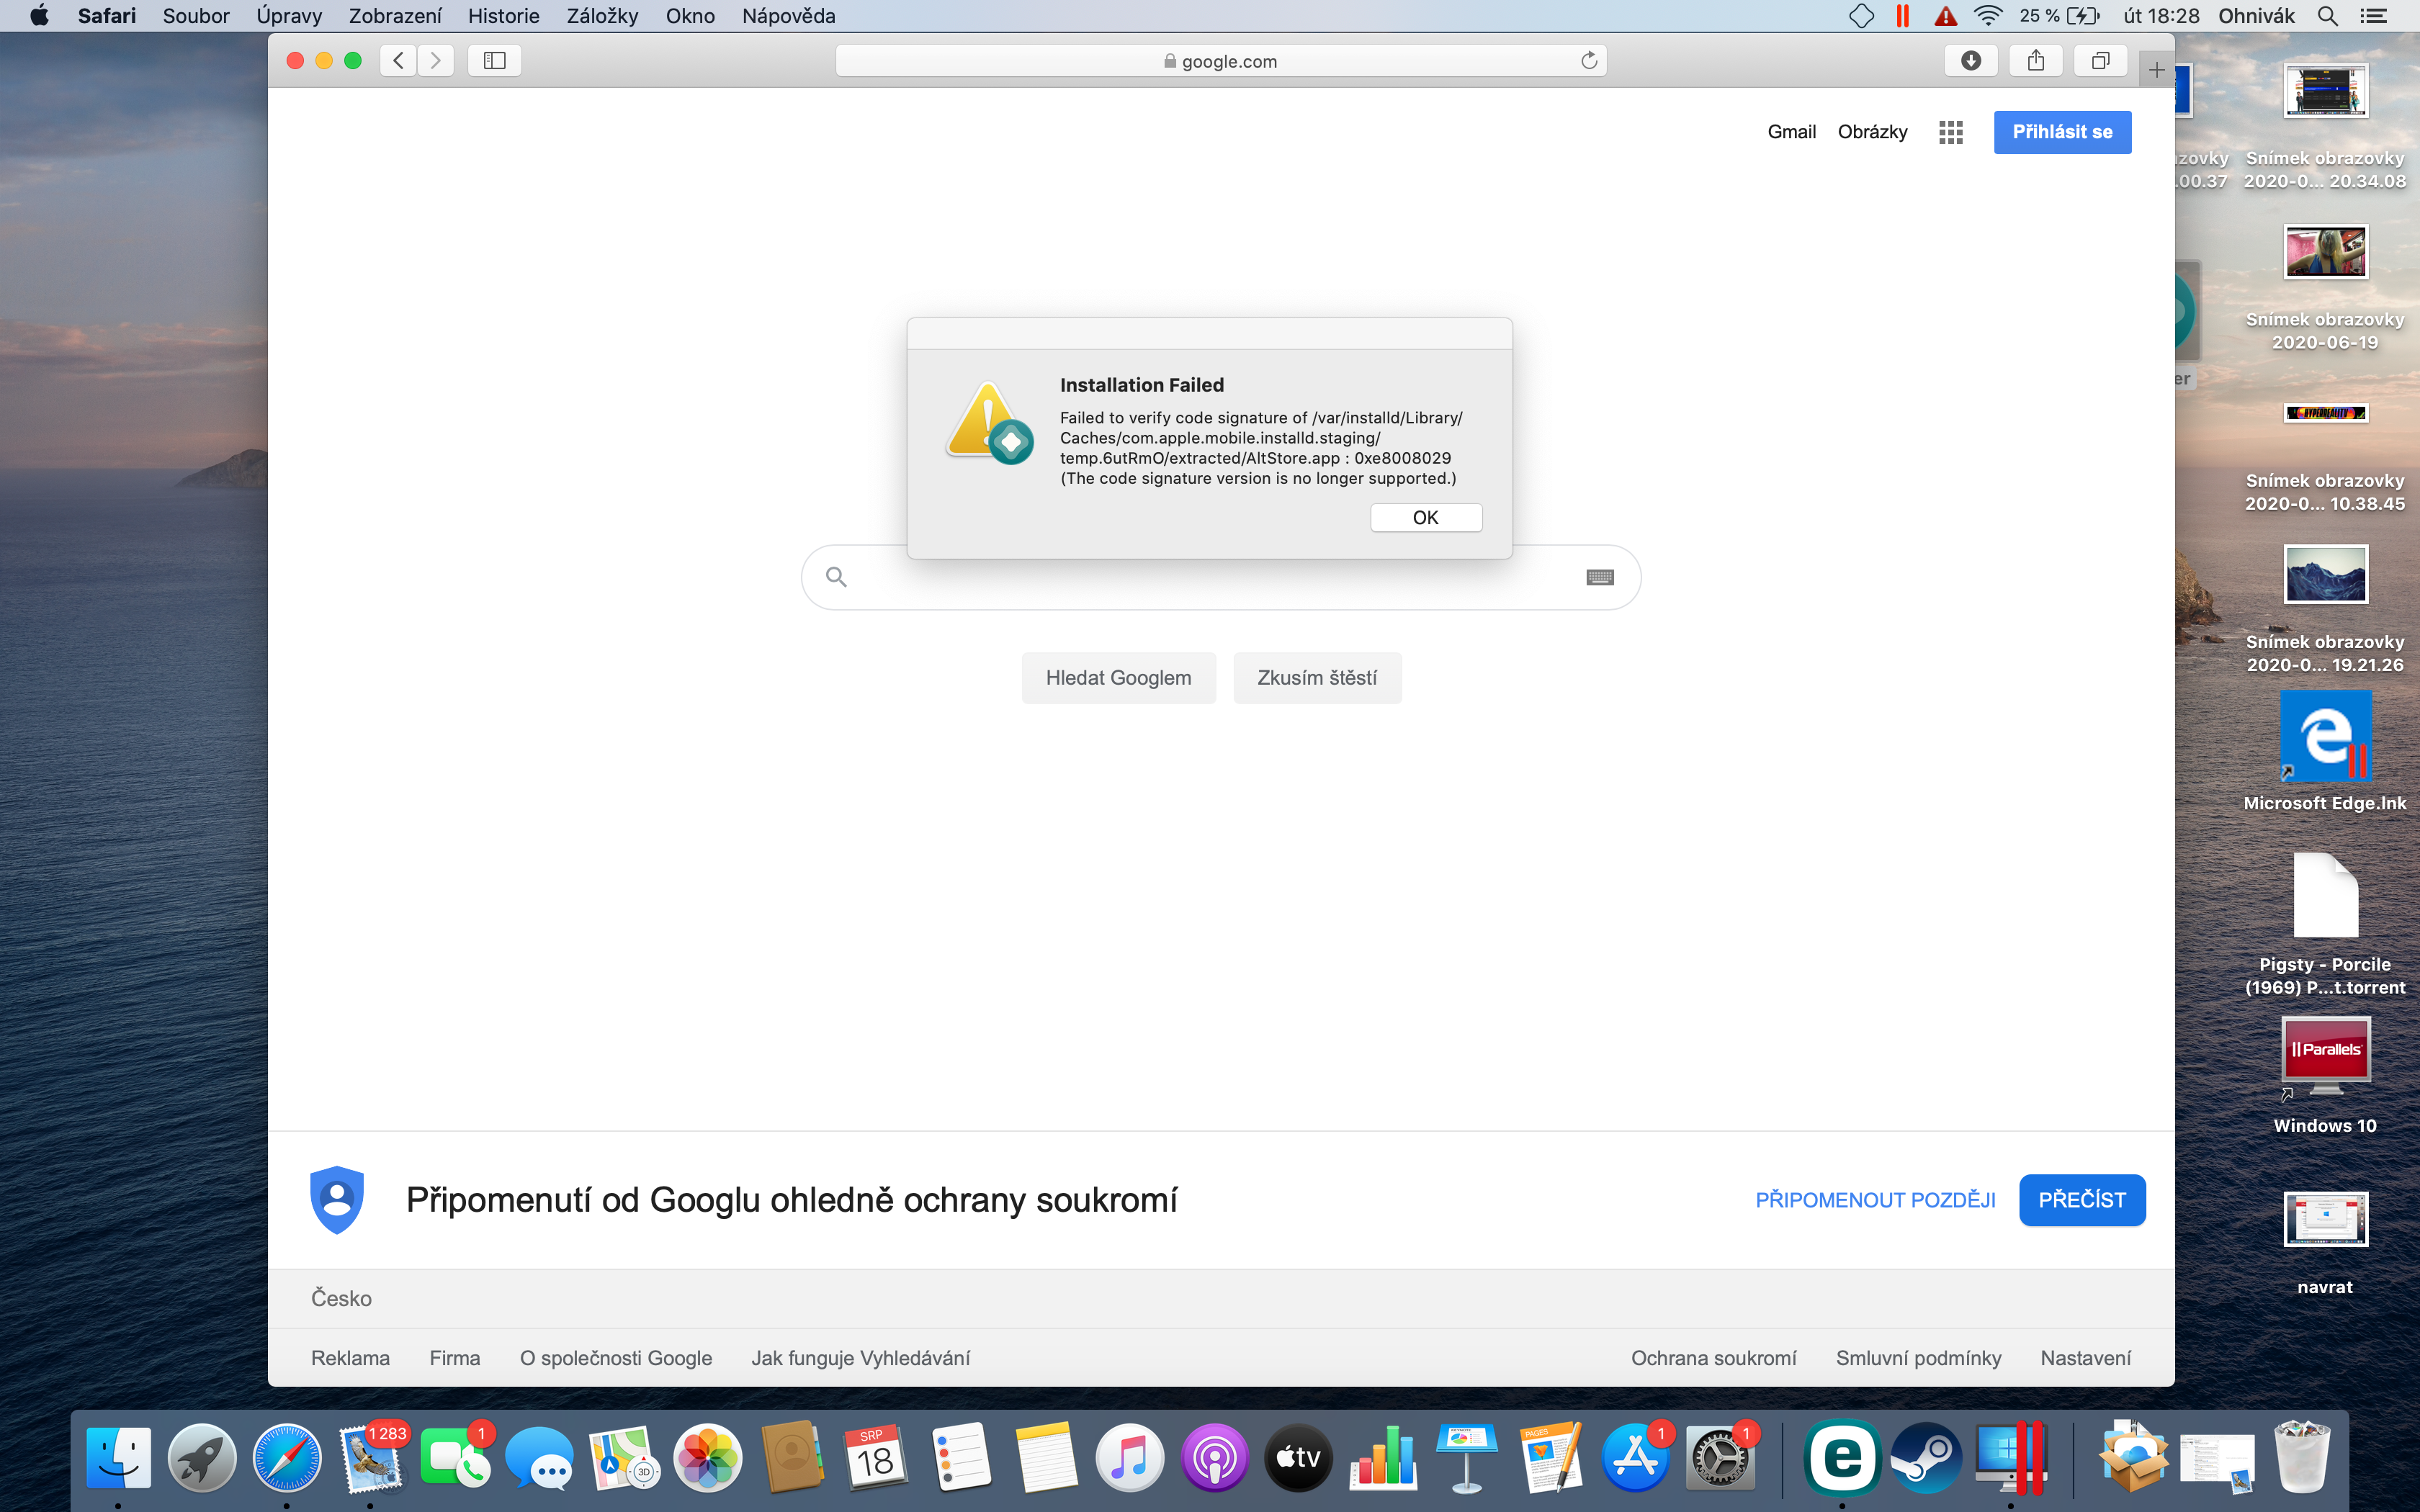
Task: Dismiss the Installation Failed dialog with OK
Action: pos(1425,517)
